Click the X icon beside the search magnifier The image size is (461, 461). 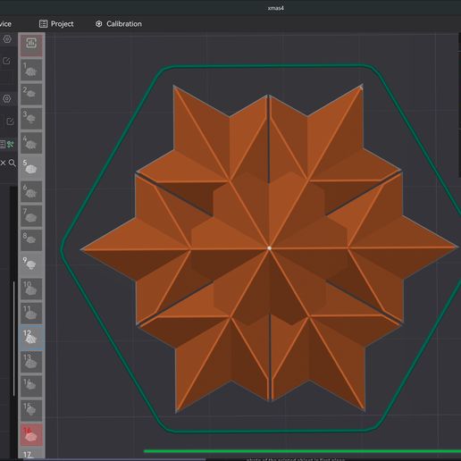(3, 163)
